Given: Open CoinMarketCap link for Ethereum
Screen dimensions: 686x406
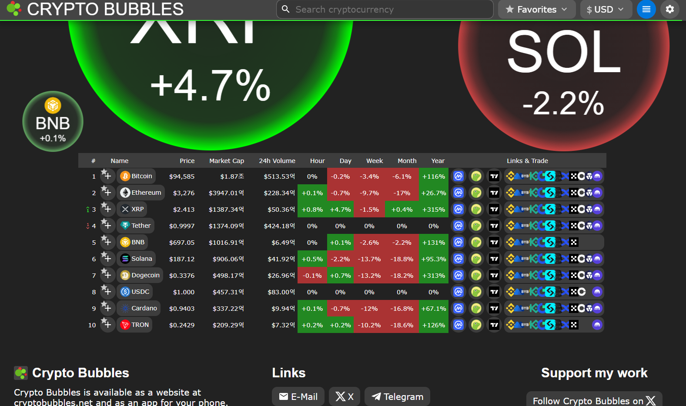Looking at the screenshot, I should click(x=458, y=193).
